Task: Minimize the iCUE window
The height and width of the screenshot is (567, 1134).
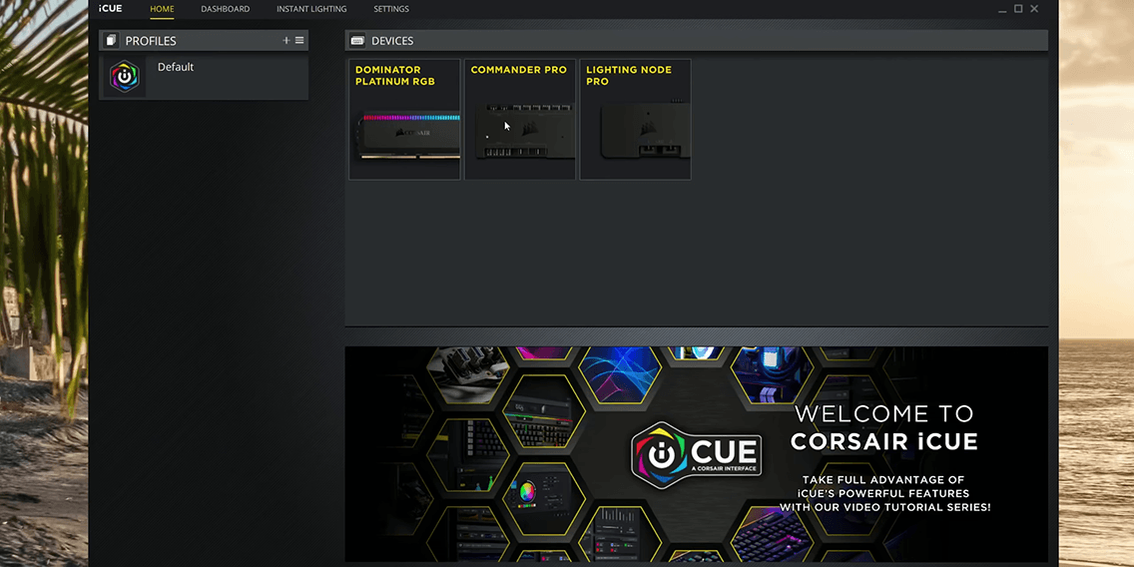Action: point(1001,9)
